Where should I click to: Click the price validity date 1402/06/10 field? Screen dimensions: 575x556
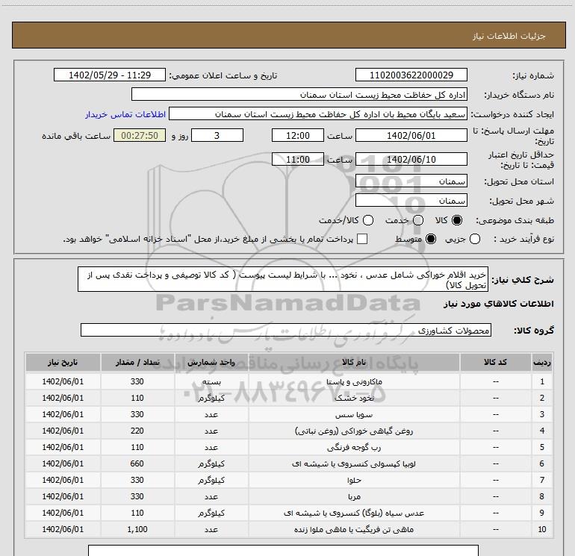pos(411,159)
